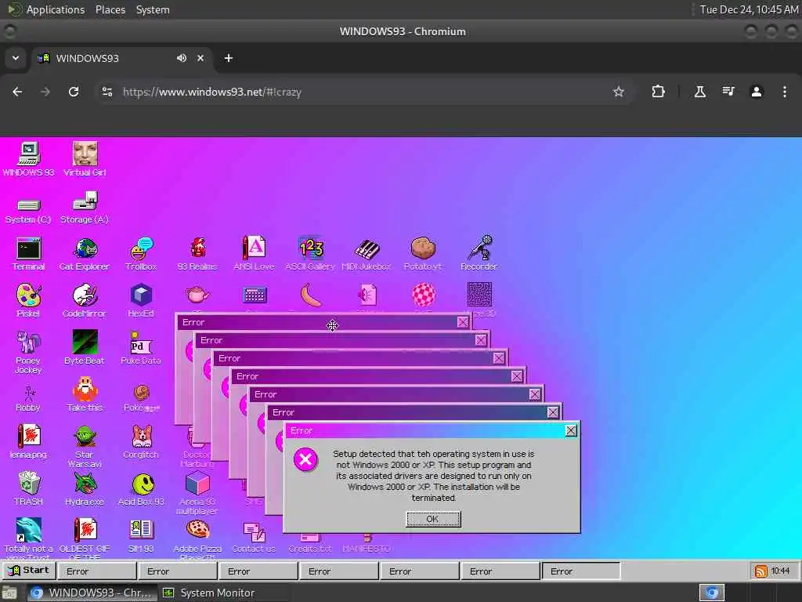Launch the Corglitch icon

click(x=141, y=441)
